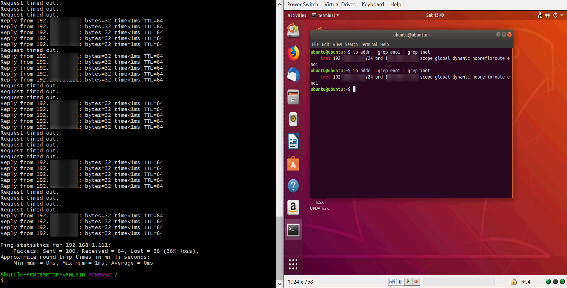
Task: Click the dark gray status indicator light
Action: [x=555, y=282]
